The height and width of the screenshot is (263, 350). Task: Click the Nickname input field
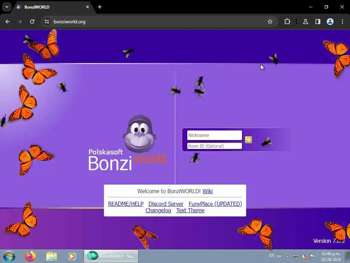[215, 135]
